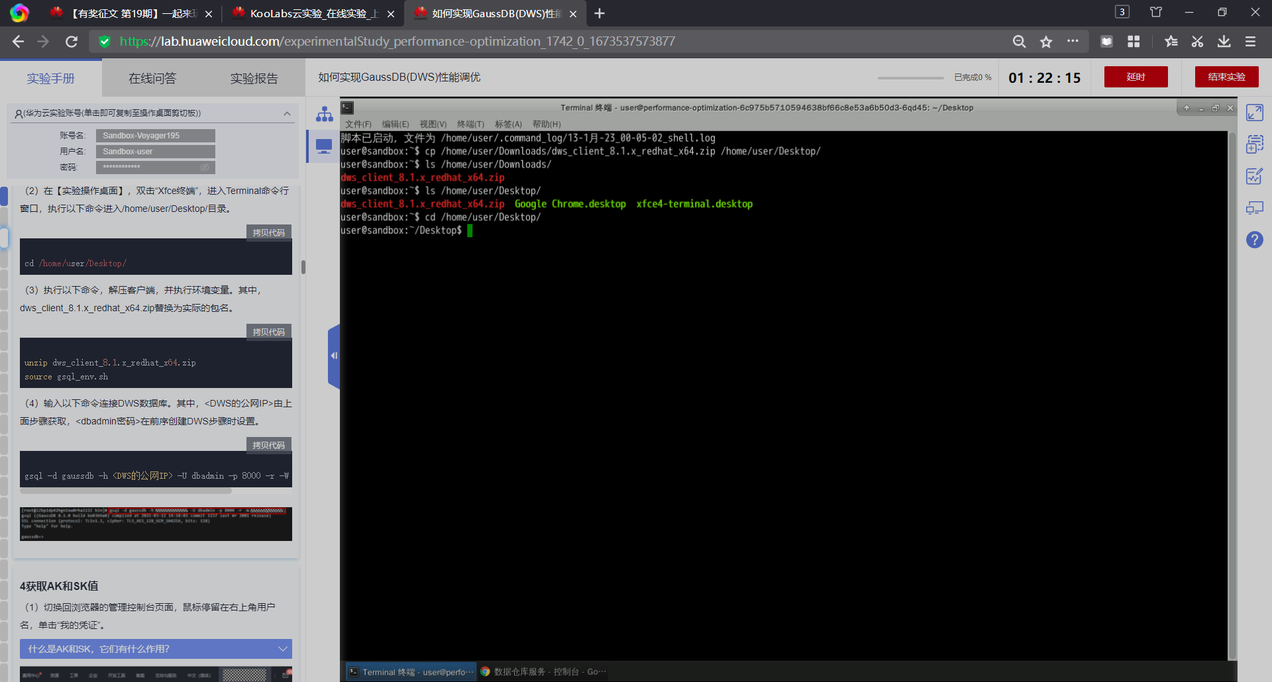This screenshot has width=1272, height=682.
Task: Open a new browser tab
Action: click(600, 13)
